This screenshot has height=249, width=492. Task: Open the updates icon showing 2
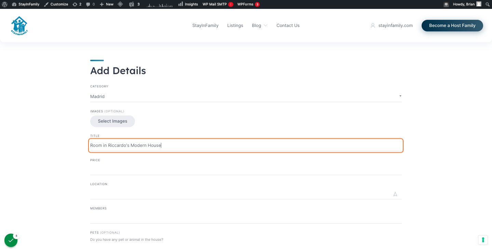(x=77, y=4)
